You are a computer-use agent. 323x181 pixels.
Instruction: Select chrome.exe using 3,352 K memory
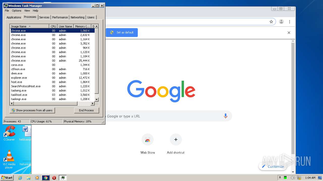[52, 43]
